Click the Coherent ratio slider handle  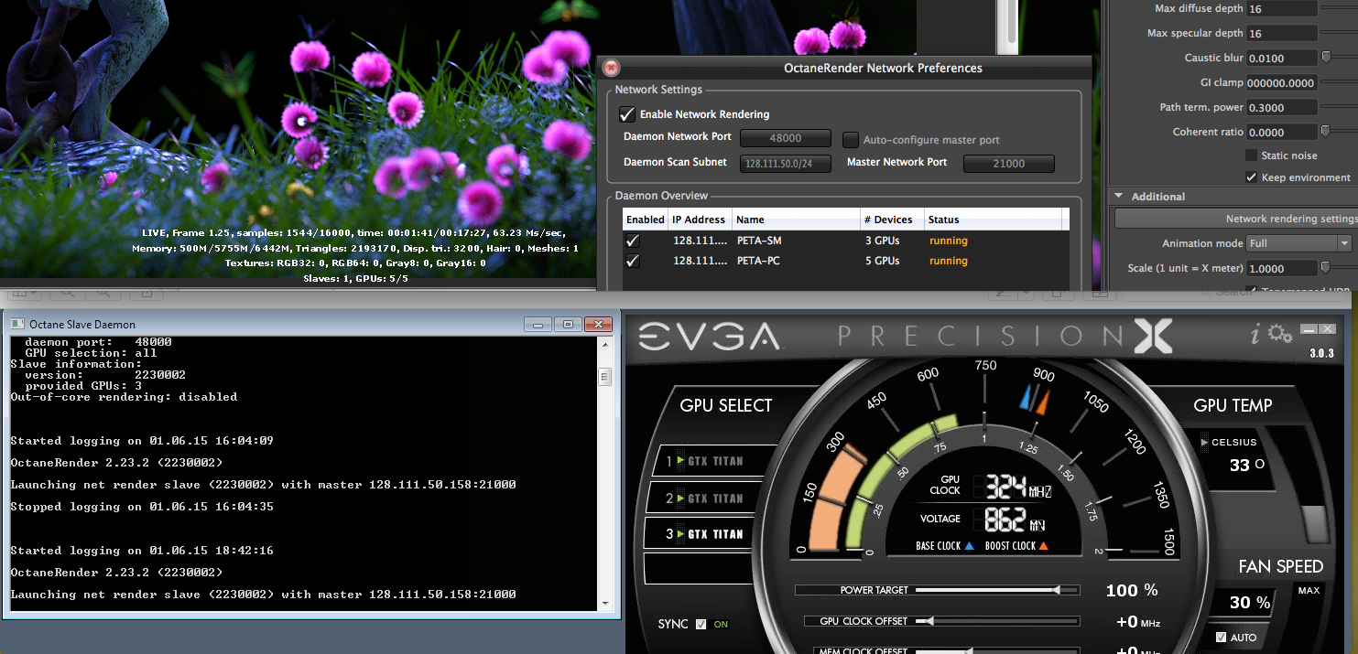1326,132
